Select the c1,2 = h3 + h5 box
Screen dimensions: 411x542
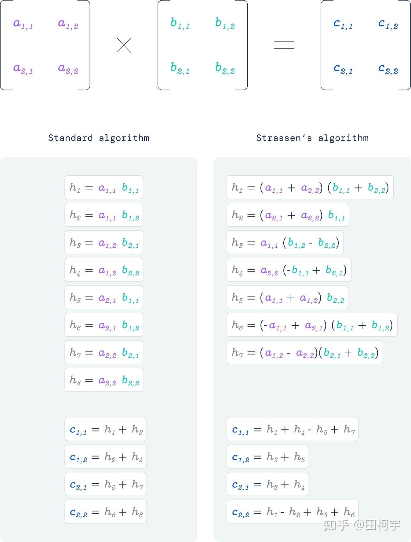(268, 457)
